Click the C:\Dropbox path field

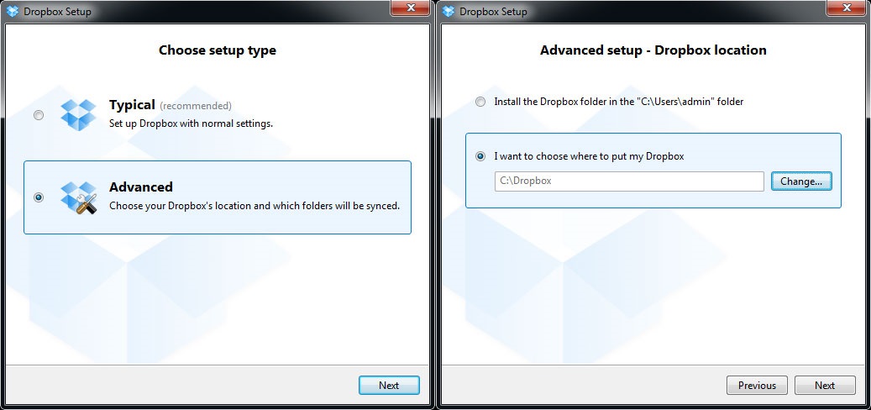click(629, 181)
